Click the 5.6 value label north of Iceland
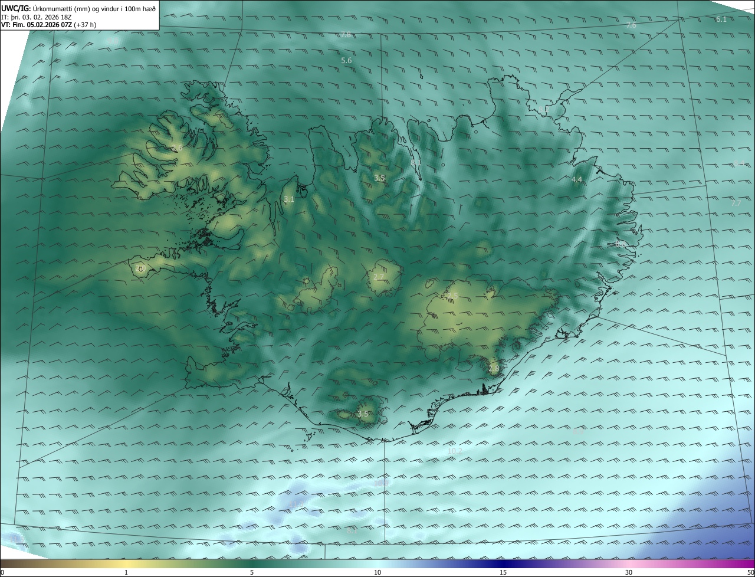This screenshot has height=577, width=755. pyautogui.click(x=346, y=61)
